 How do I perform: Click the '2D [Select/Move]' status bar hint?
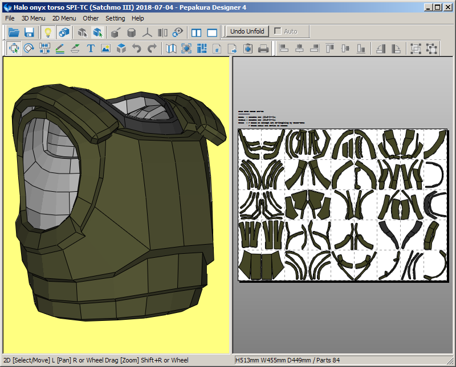(x=27, y=360)
